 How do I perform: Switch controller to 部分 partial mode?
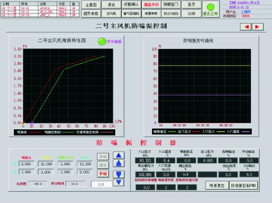point(103,165)
